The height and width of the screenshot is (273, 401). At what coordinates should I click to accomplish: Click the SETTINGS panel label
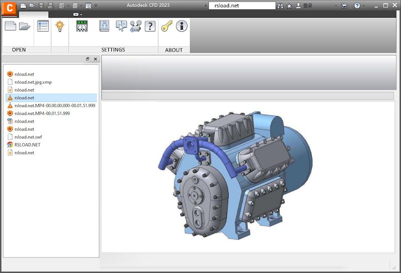[x=113, y=50]
